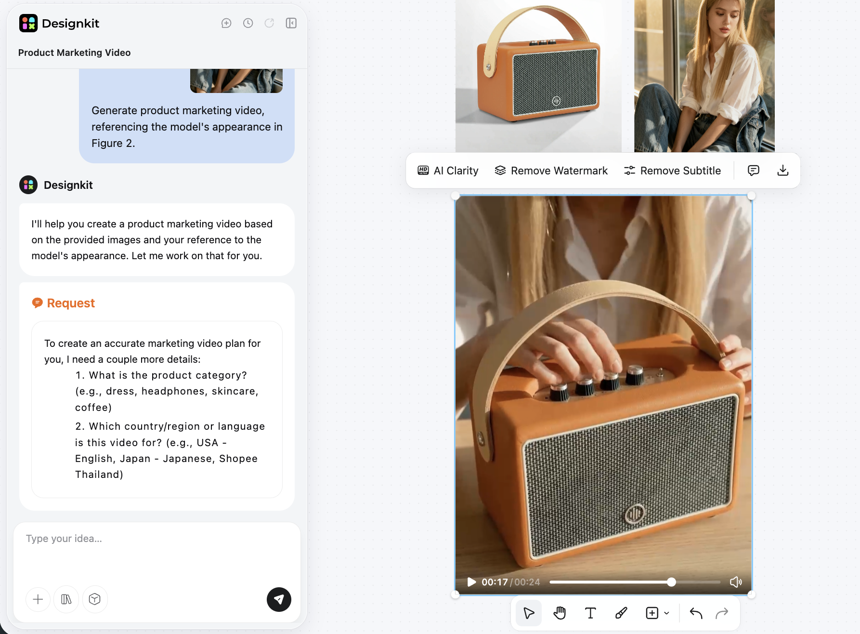Image resolution: width=860 pixels, height=634 pixels.
Task: Play the video
Action: click(x=471, y=582)
